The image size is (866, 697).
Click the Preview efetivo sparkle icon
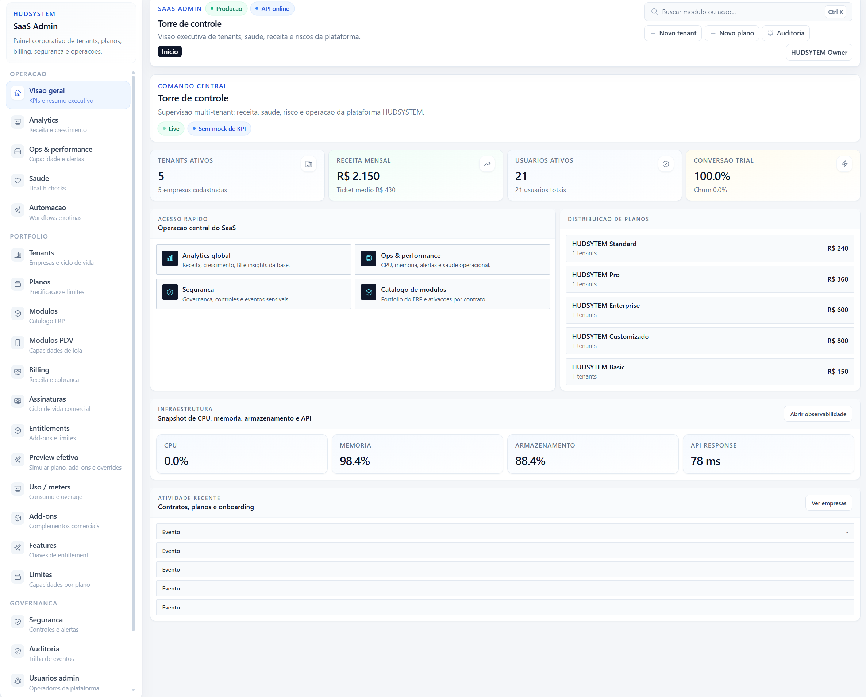point(18,460)
